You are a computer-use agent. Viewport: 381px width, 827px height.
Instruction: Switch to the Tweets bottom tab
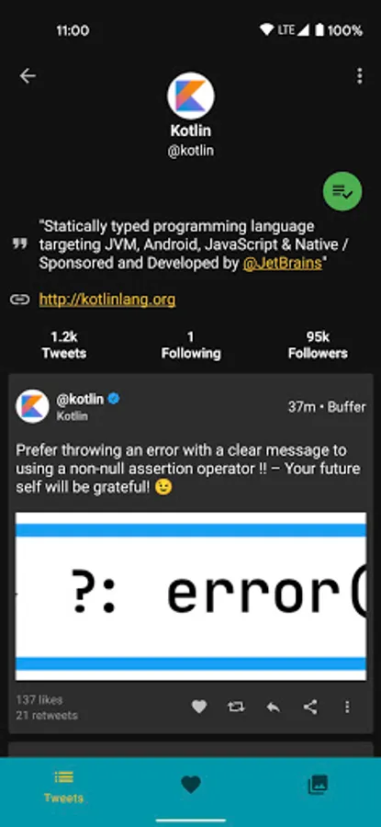click(x=63, y=786)
